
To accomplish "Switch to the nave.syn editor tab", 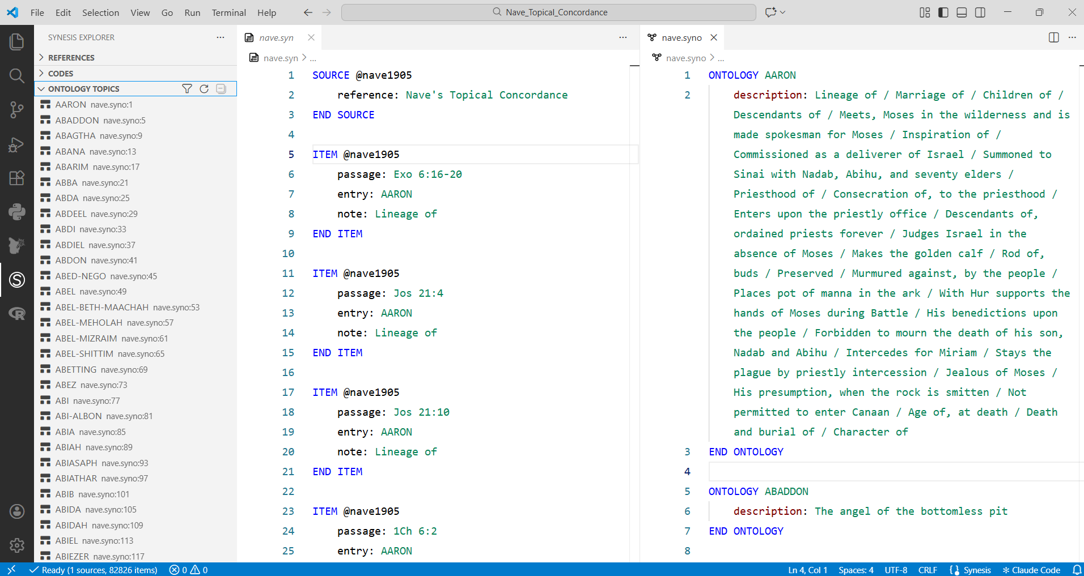I will pos(276,38).
